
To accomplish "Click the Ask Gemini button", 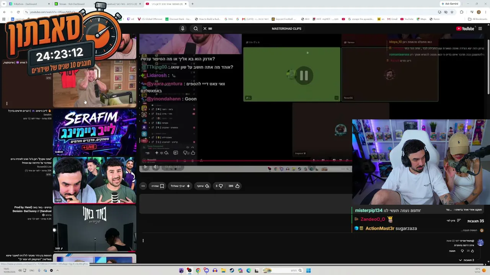I will click(450, 4).
